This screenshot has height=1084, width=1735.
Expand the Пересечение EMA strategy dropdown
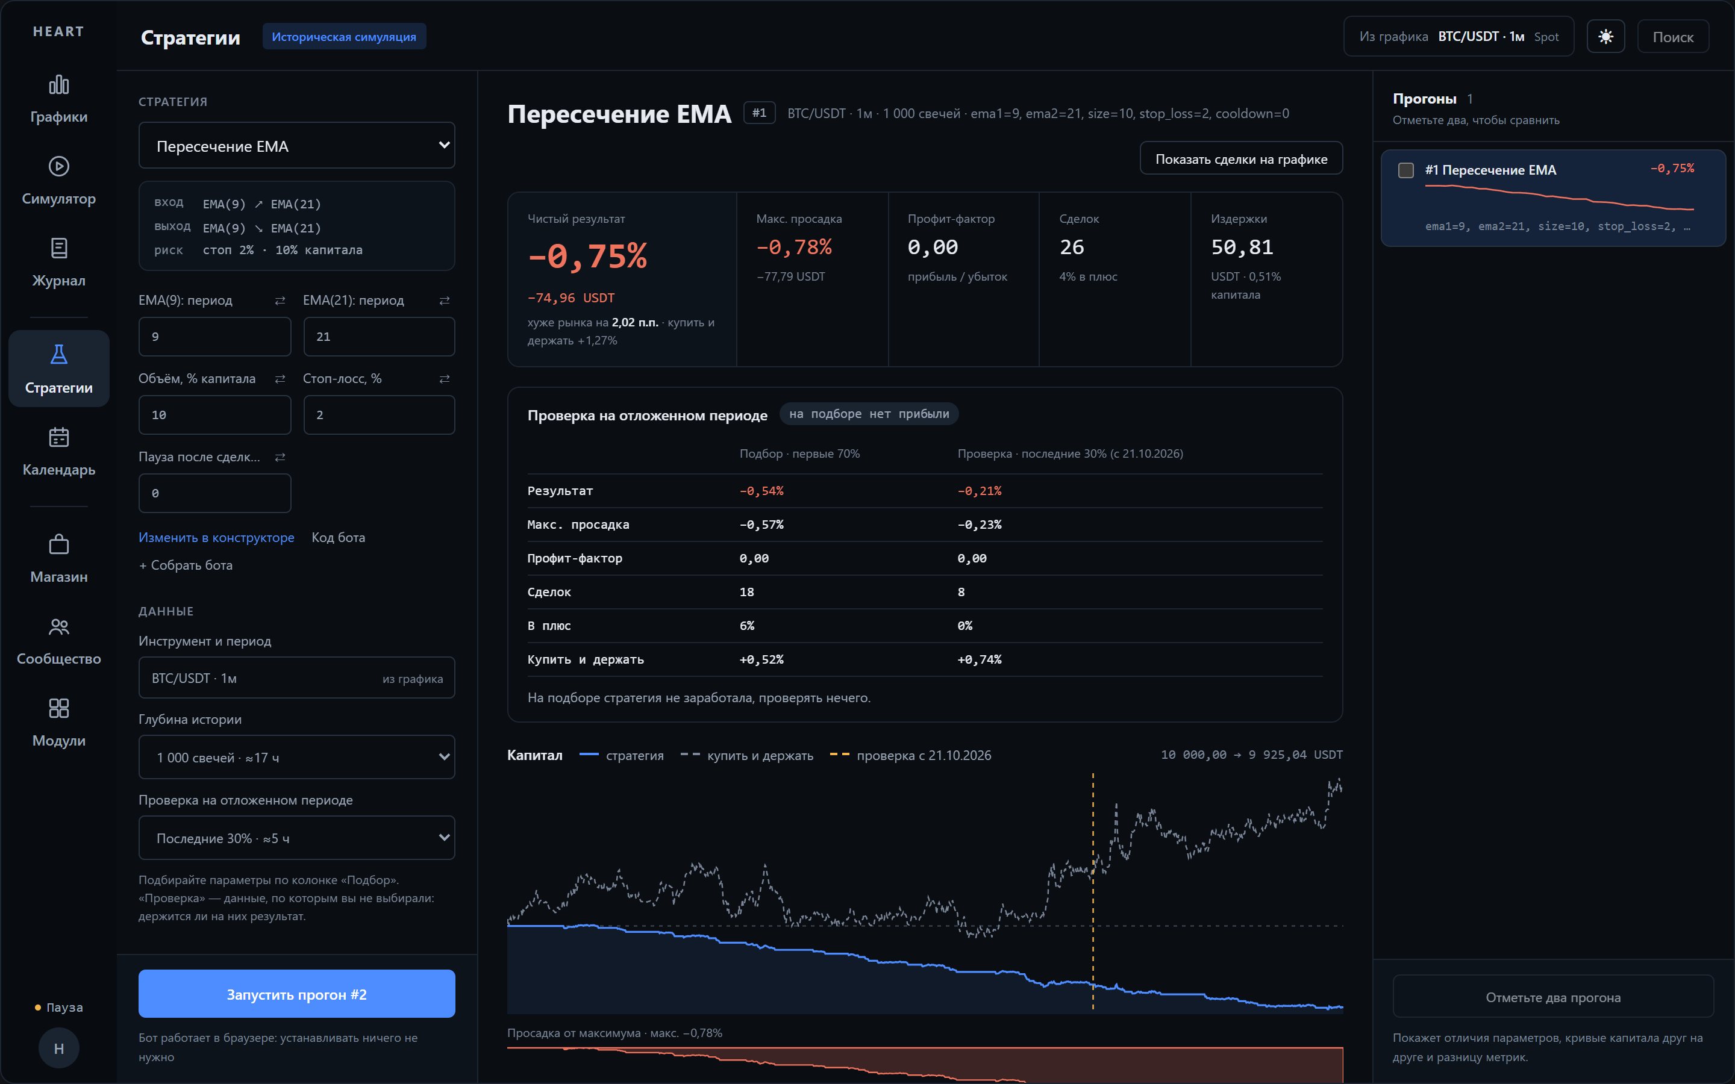click(297, 146)
